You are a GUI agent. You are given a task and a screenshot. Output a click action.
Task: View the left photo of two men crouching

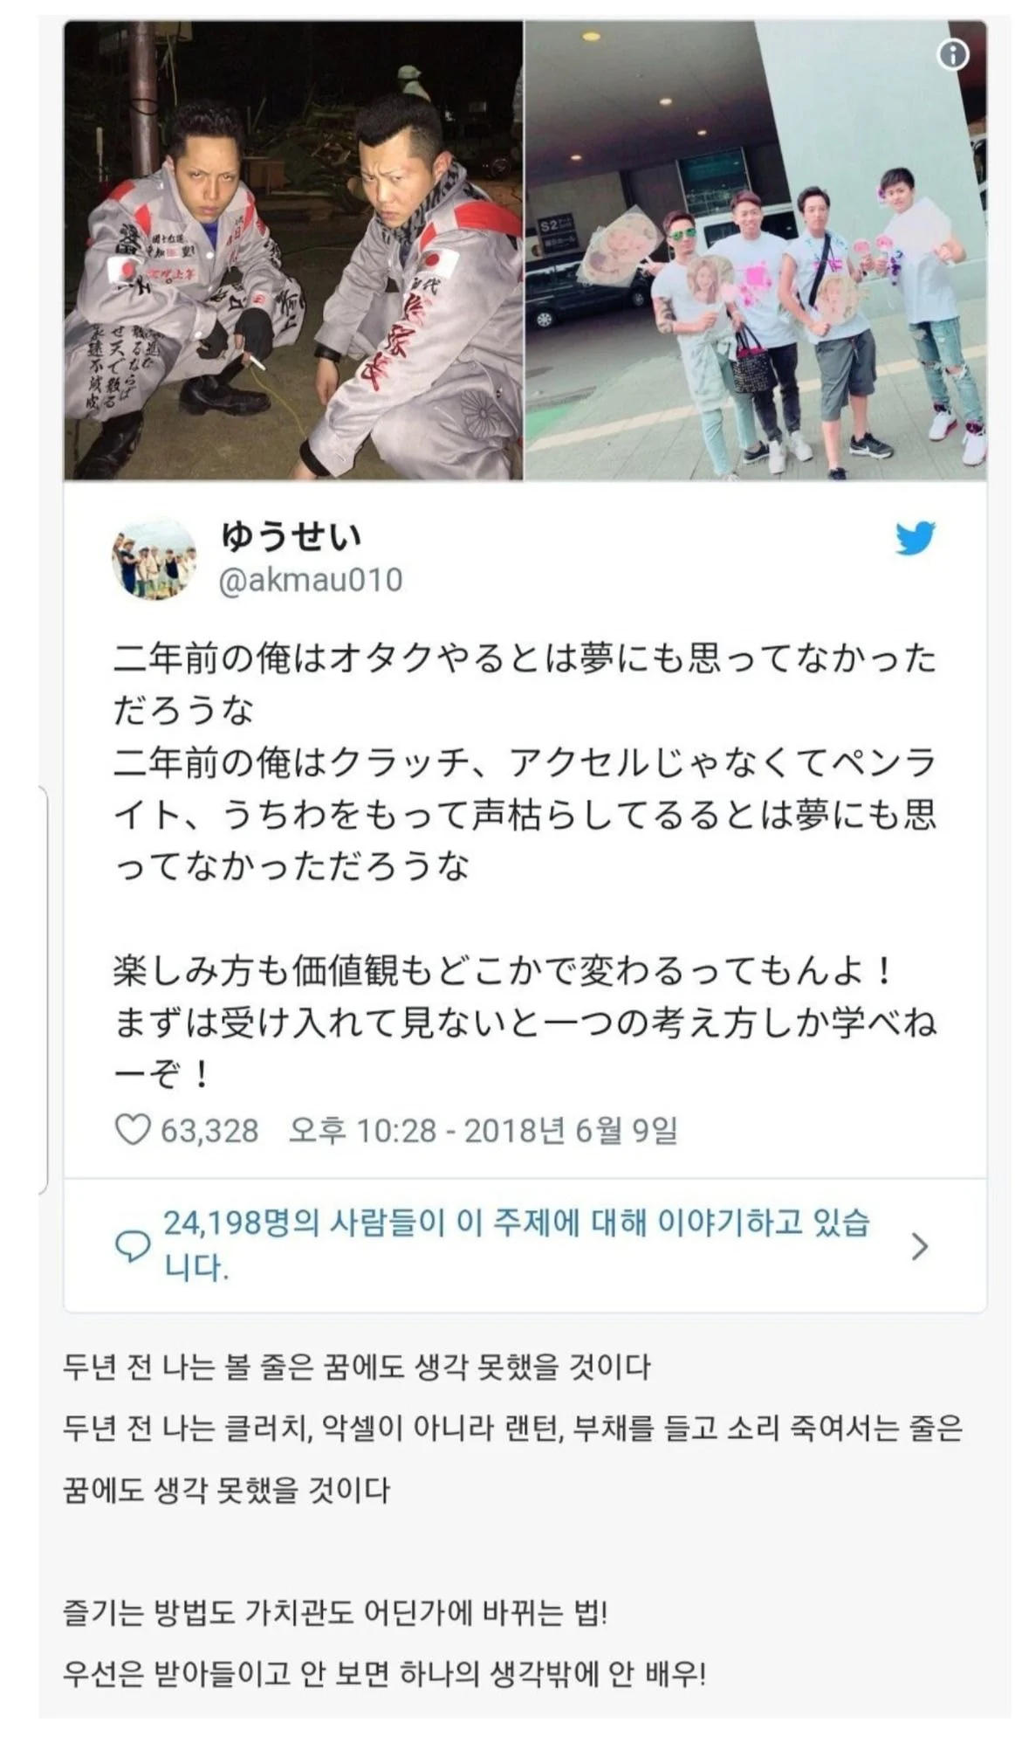click(293, 251)
